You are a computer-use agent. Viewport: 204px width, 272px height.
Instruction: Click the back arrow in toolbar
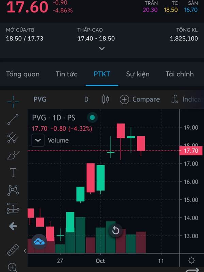click(x=13, y=226)
